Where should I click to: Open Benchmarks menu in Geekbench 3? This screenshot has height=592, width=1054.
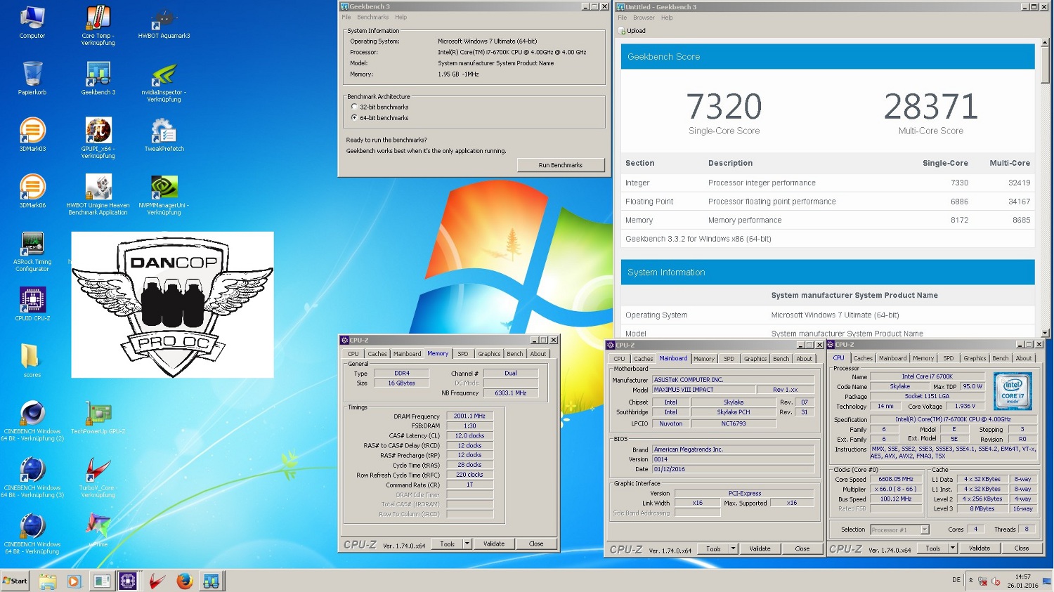point(372,17)
